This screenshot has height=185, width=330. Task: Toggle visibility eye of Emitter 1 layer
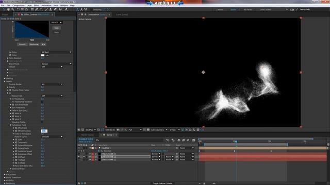pyautogui.click(x=79, y=148)
